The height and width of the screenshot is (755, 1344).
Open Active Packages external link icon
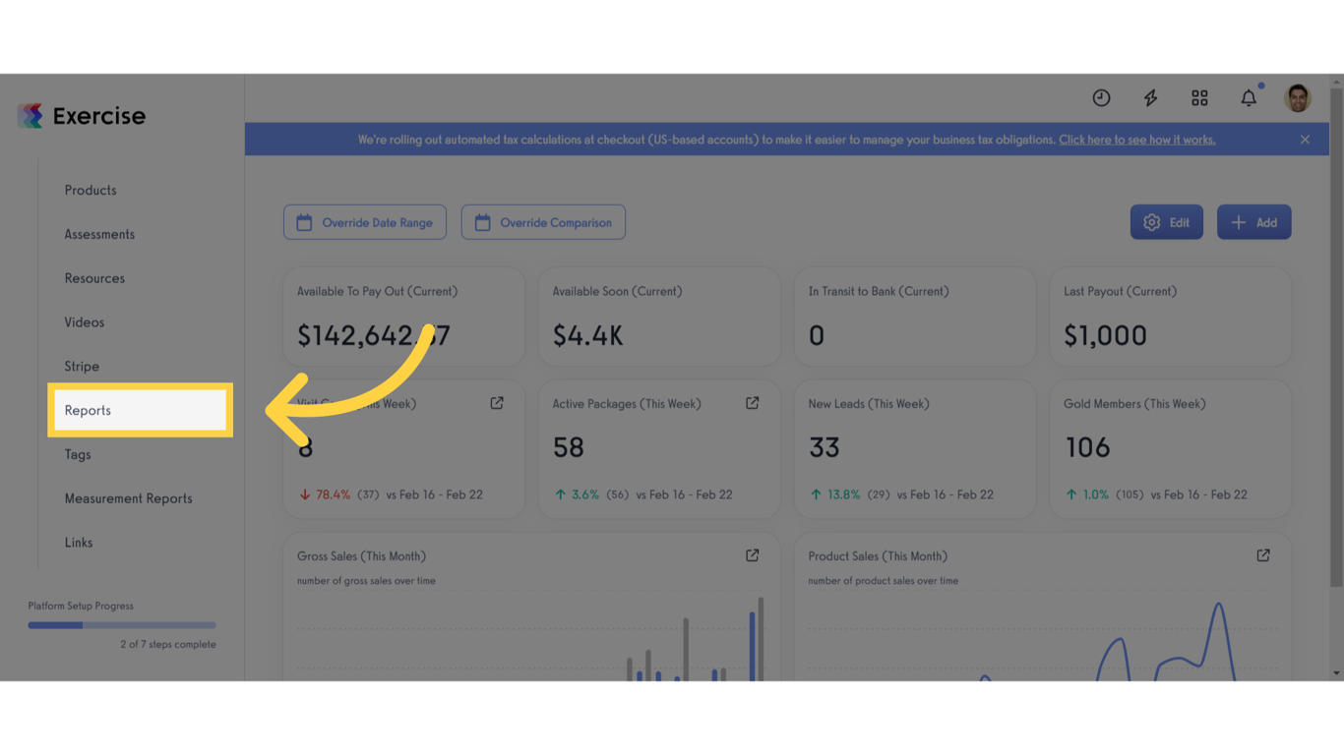point(753,403)
